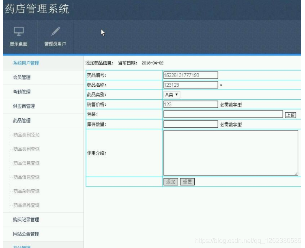Click the 上传 upload button
Viewport: 305px width, 248px height.
click(x=290, y=115)
